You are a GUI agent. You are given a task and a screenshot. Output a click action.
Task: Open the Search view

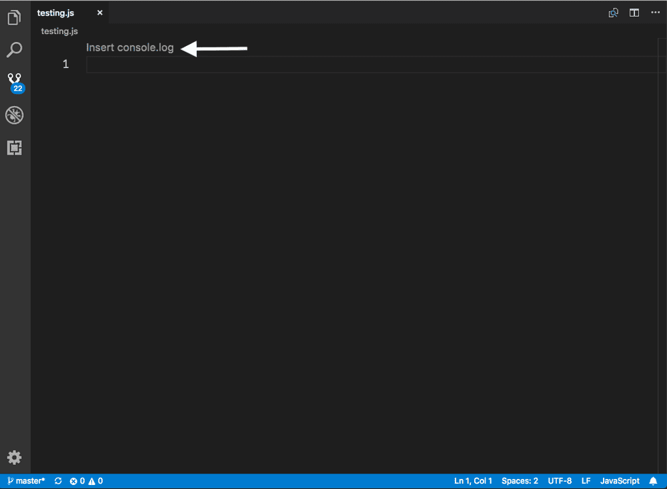point(15,49)
